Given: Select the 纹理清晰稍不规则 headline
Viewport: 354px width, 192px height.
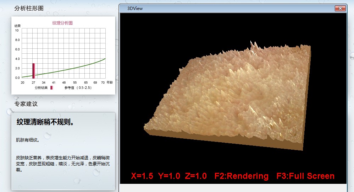Looking at the screenshot, I should (x=45, y=122).
